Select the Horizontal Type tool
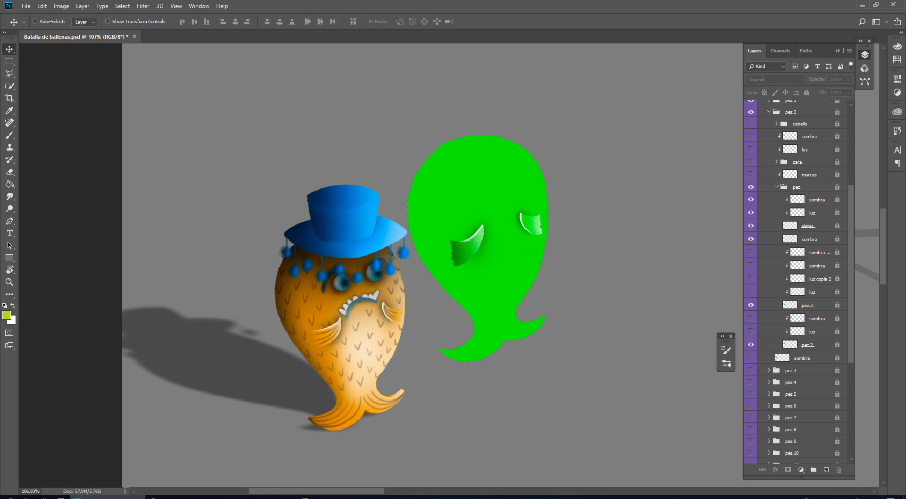906x499 pixels. [9, 233]
